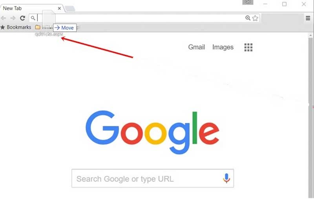
Task: Click the forward navigation arrow
Action: pos(13,18)
